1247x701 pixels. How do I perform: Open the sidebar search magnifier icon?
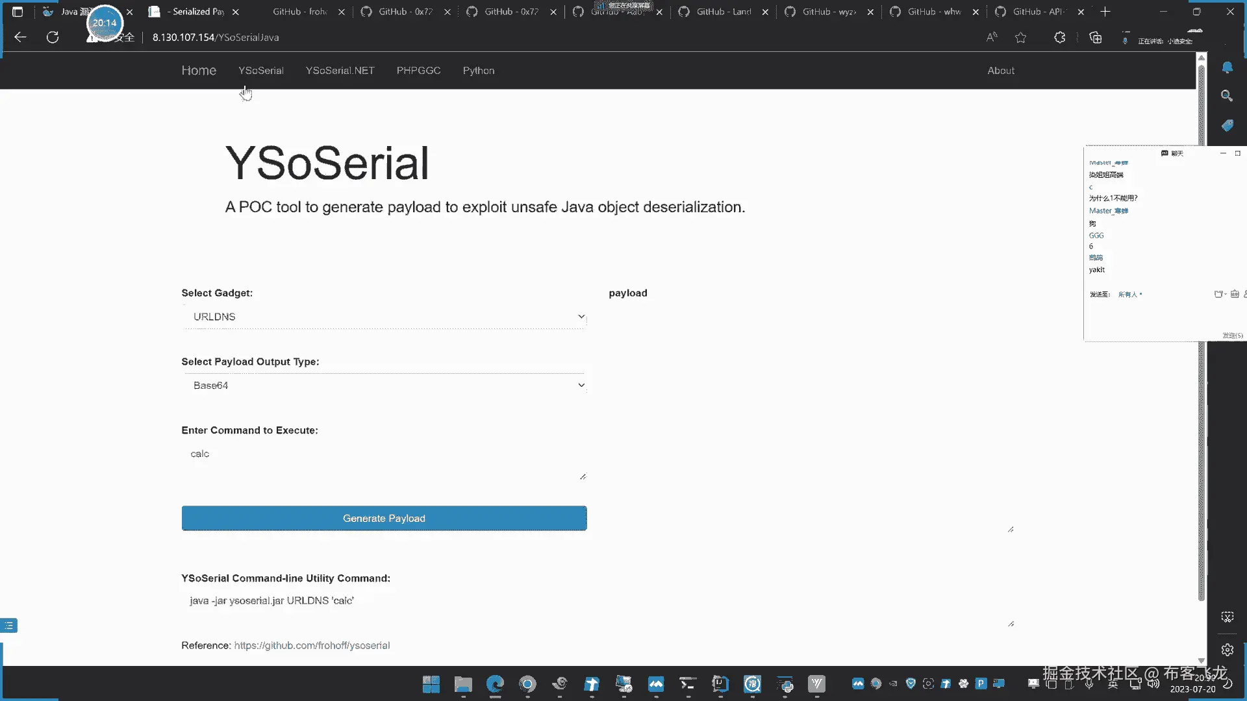click(x=1227, y=96)
